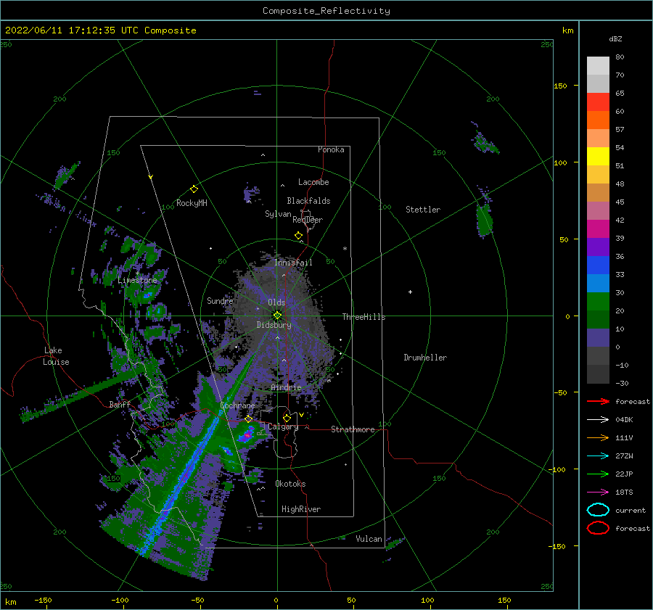Click the Composite_Reflectivity title

click(x=326, y=11)
